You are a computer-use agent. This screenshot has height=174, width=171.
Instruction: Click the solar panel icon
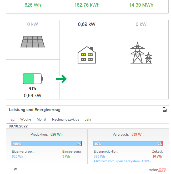[33, 42]
